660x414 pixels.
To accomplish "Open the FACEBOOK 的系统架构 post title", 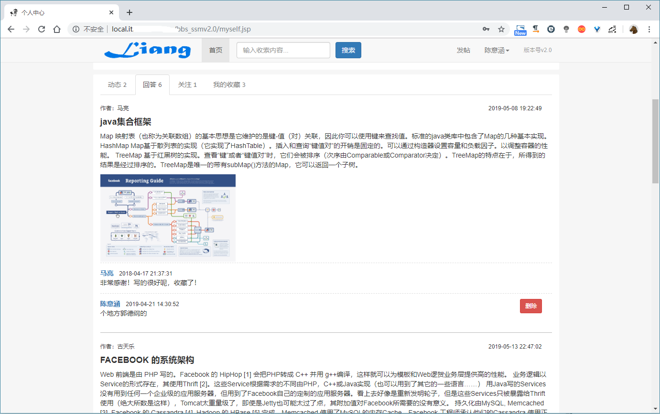I will pyautogui.click(x=147, y=360).
